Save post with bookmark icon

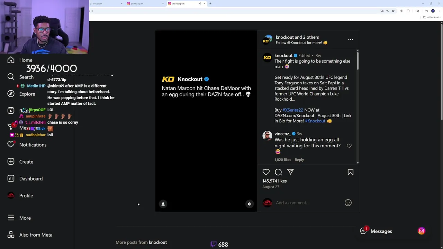click(x=350, y=172)
